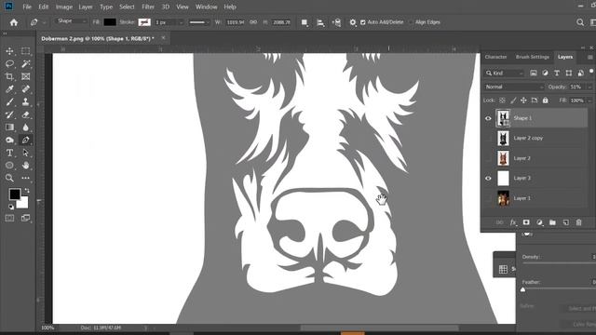Show the Layer 2 layer

click(x=488, y=158)
